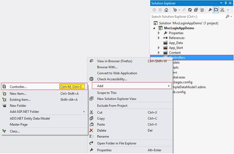Choose Controller... from the Add submenu
The image size is (234, 154).
click(44, 87)
